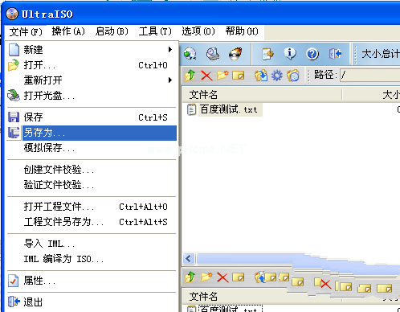Expand the 新建 submenu
The image size is (400, 312).
92,50
